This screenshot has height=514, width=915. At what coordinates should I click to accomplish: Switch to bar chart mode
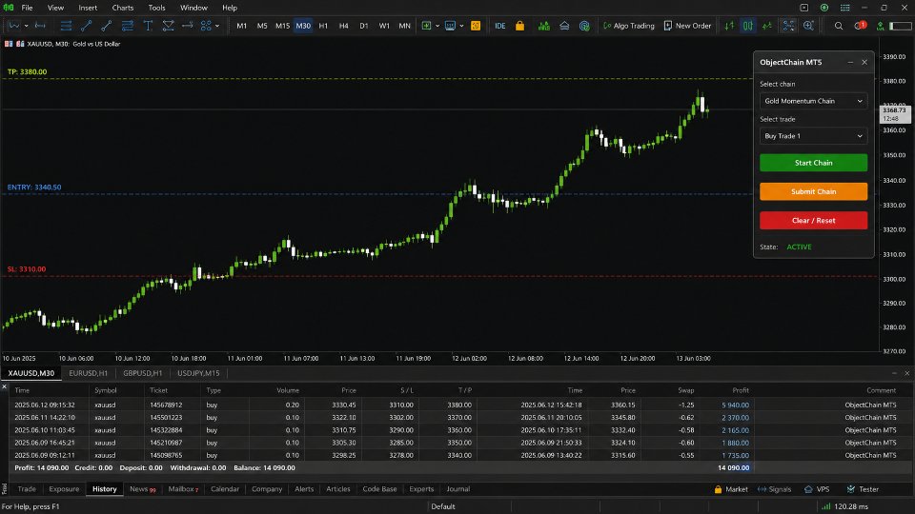pos(729,26)
